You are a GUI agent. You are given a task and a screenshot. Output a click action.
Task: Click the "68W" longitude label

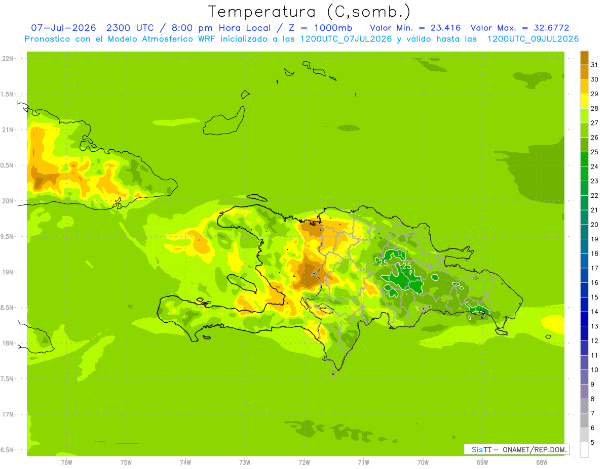542,462
